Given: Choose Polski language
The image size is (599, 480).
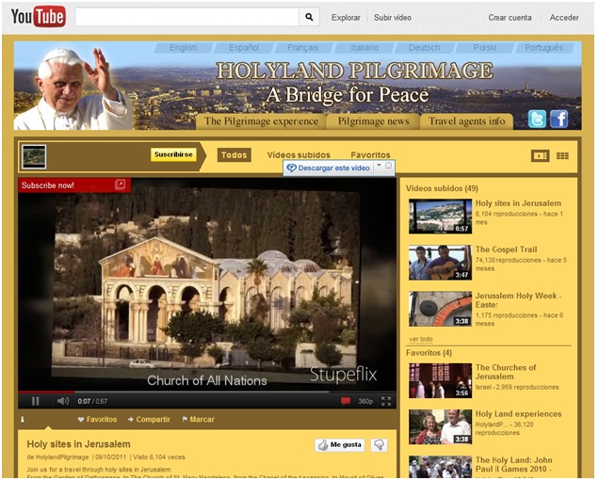Looking at the screenshot, I should tap(485, 48).
